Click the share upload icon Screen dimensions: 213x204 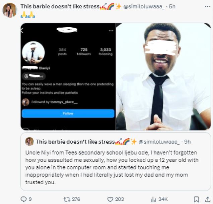point(208,199)
